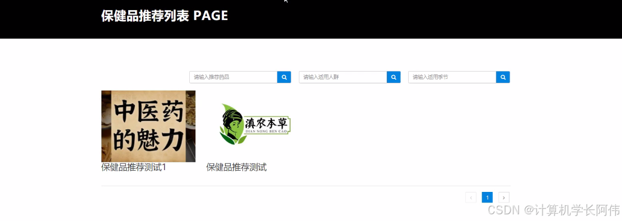Image resolution: width=622 pixels, height=221 pixels.
Task: Open the 保健品推荐测试 title link
Action: tap(236, 167)
